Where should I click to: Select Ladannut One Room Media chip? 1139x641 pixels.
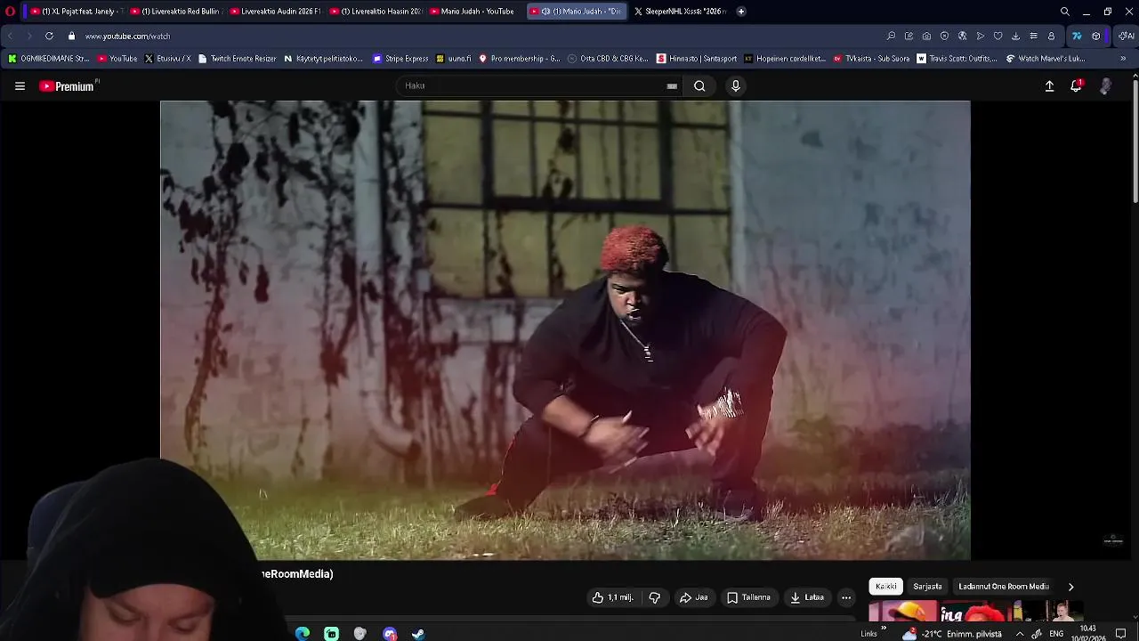click(x=1004, y=587)
